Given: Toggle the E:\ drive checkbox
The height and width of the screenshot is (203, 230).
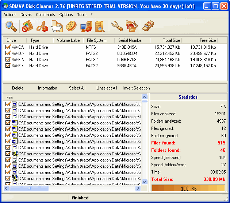Looking at the screenshot, I should point(8,60).
